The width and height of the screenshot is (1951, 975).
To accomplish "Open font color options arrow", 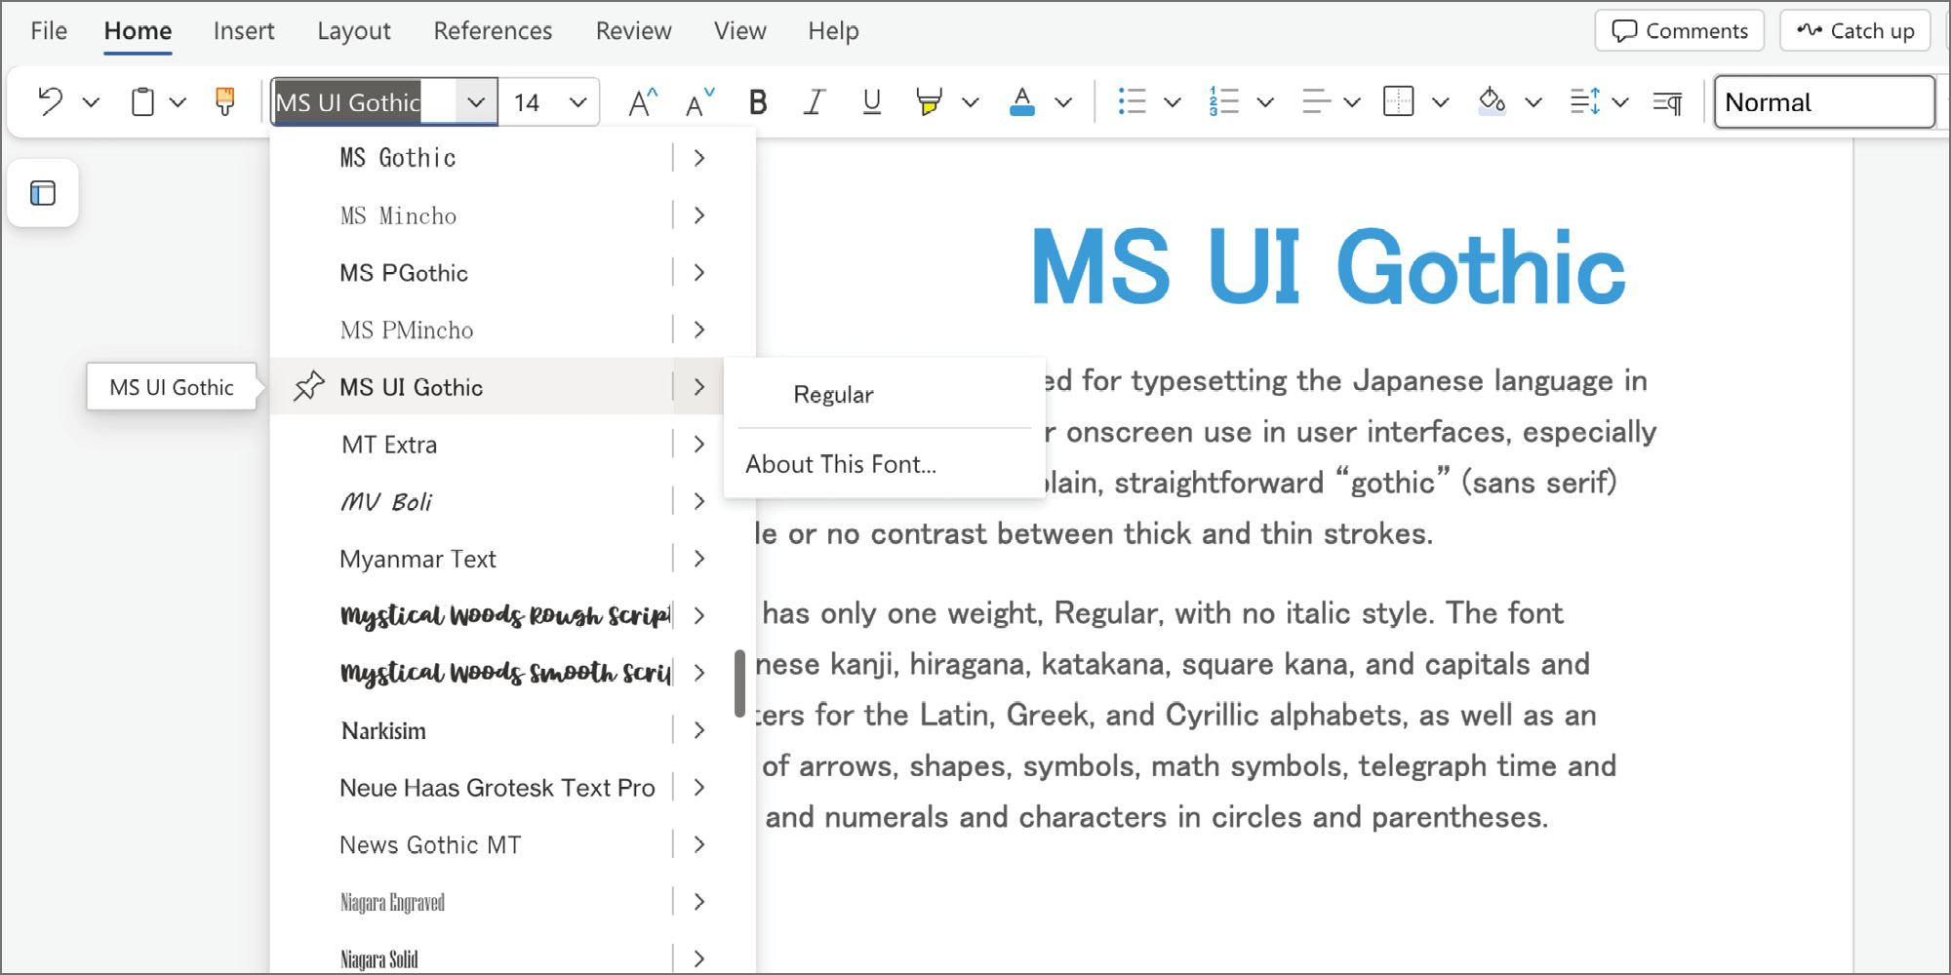I will click(x=1063, y=101).
